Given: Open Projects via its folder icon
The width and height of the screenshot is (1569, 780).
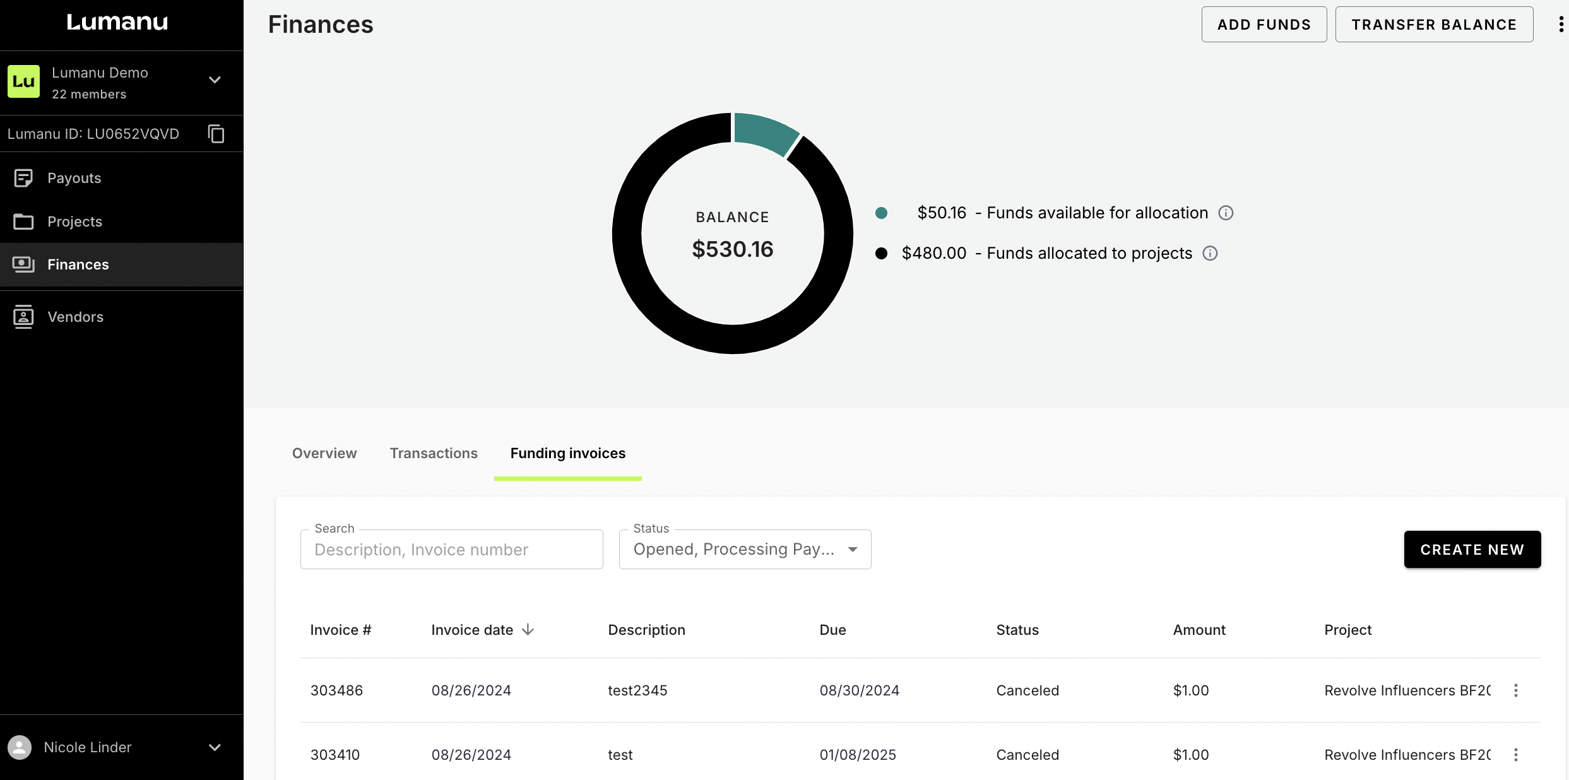Looking at the screenshot, I should click(23, 222).
